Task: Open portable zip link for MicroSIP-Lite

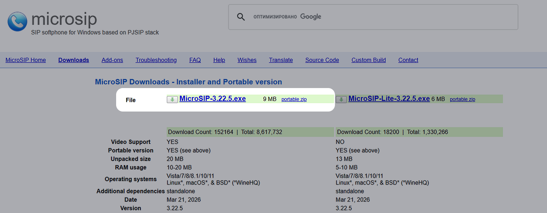Action: coord(462,99)
